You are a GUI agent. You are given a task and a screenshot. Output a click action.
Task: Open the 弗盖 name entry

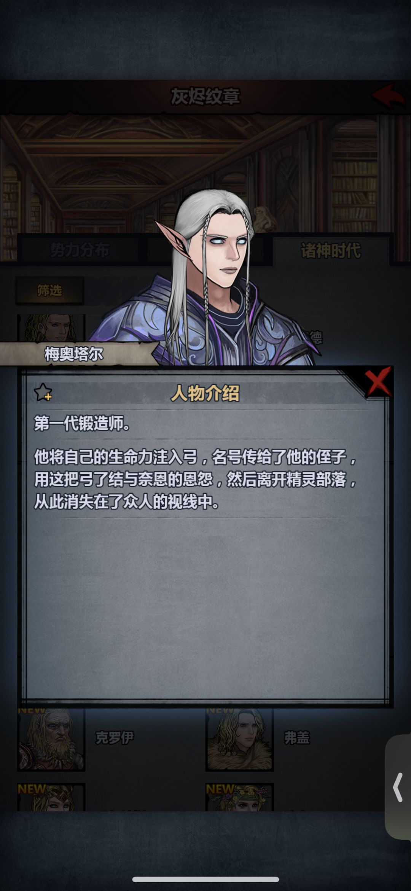(x=297, y=738)
